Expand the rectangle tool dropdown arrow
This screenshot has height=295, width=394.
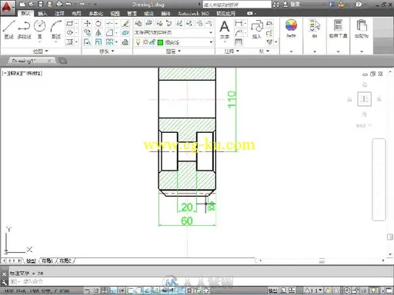point(76,24)
